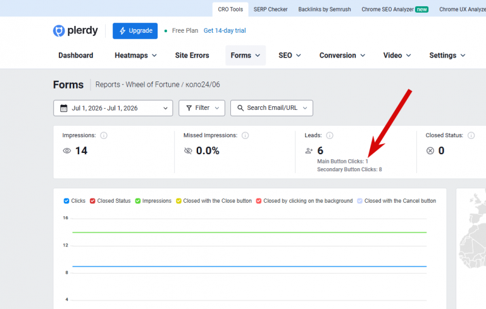The width and height of the screenshot is (486, 309).
Task: Click the Impressions info icon
Action: click(x=104, y=136)
